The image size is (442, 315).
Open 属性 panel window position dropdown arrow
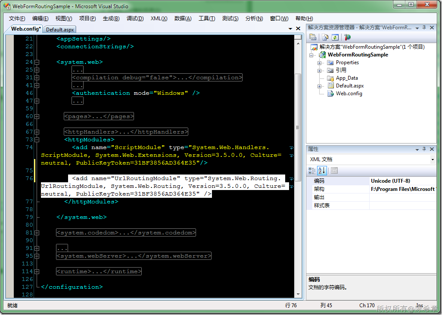pyautogui.click(x=417, y=150)
